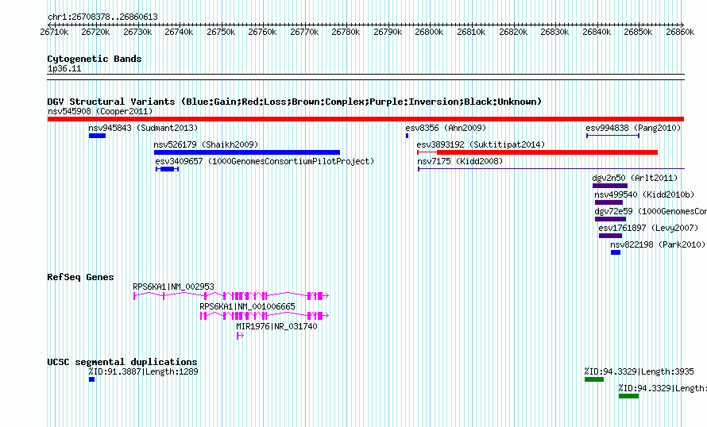Select the purple esv1761897 Levy2007 bar
This screenshot has width=707, height=427.
[x=610, y=236]
